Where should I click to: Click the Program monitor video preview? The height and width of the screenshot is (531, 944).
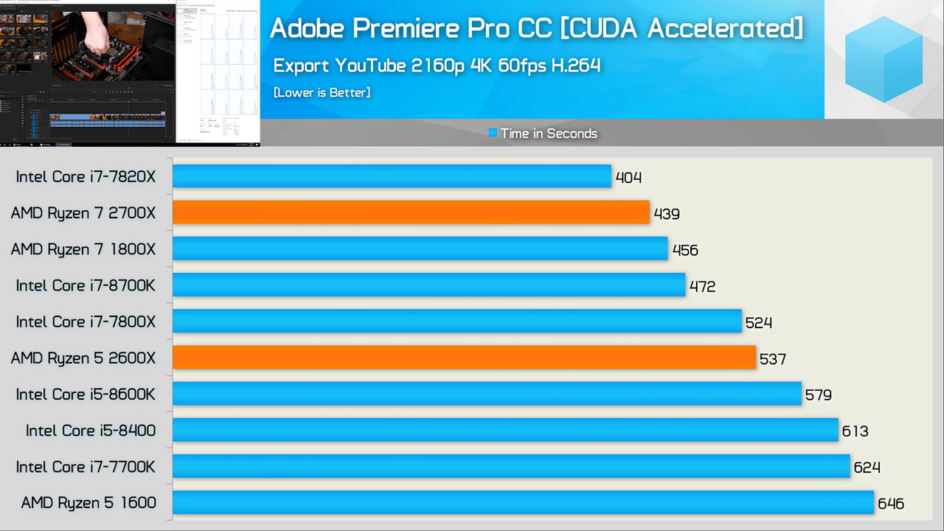(113, 46)
